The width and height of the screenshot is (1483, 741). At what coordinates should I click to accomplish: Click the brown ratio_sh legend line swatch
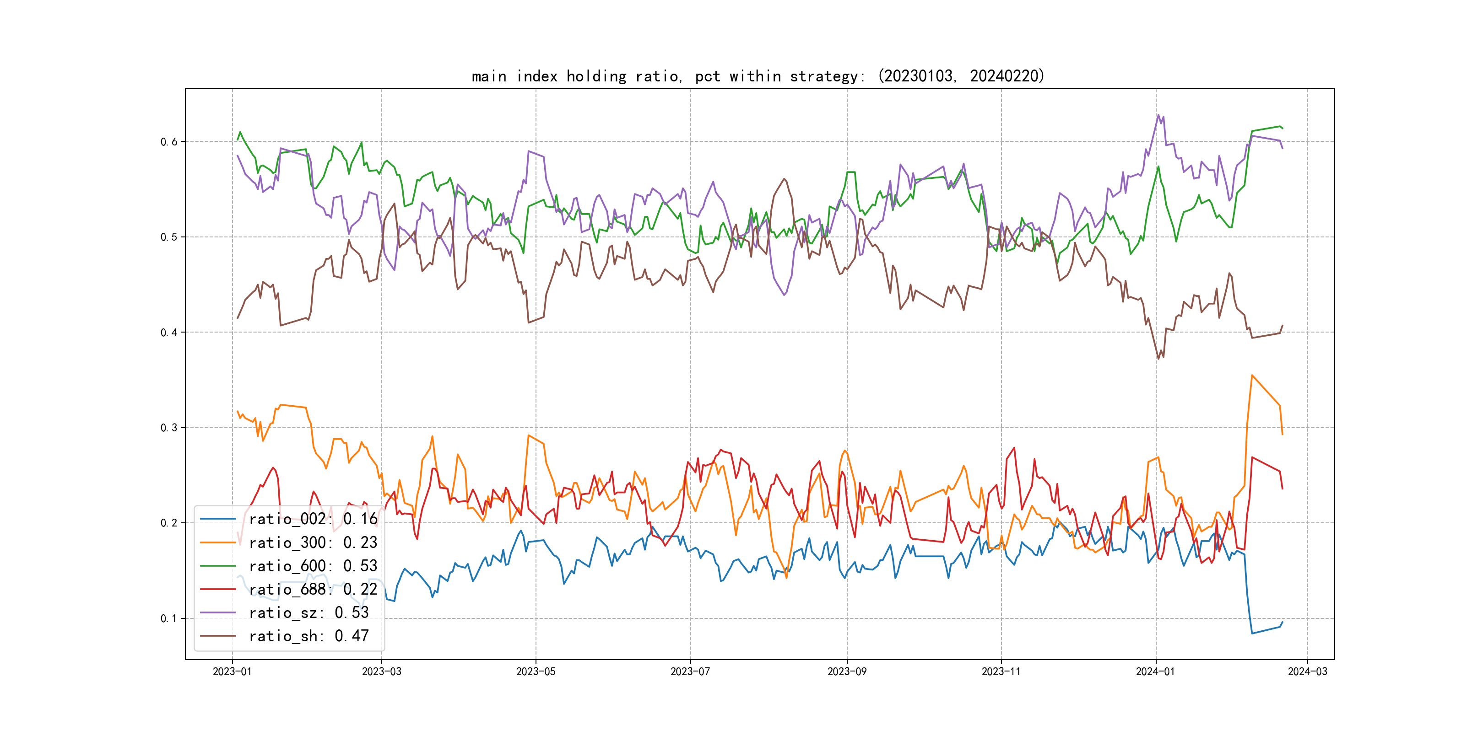tap(217, 636)
